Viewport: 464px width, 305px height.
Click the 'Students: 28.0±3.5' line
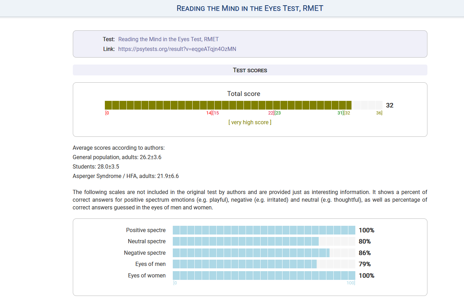(x=96, y=167)
